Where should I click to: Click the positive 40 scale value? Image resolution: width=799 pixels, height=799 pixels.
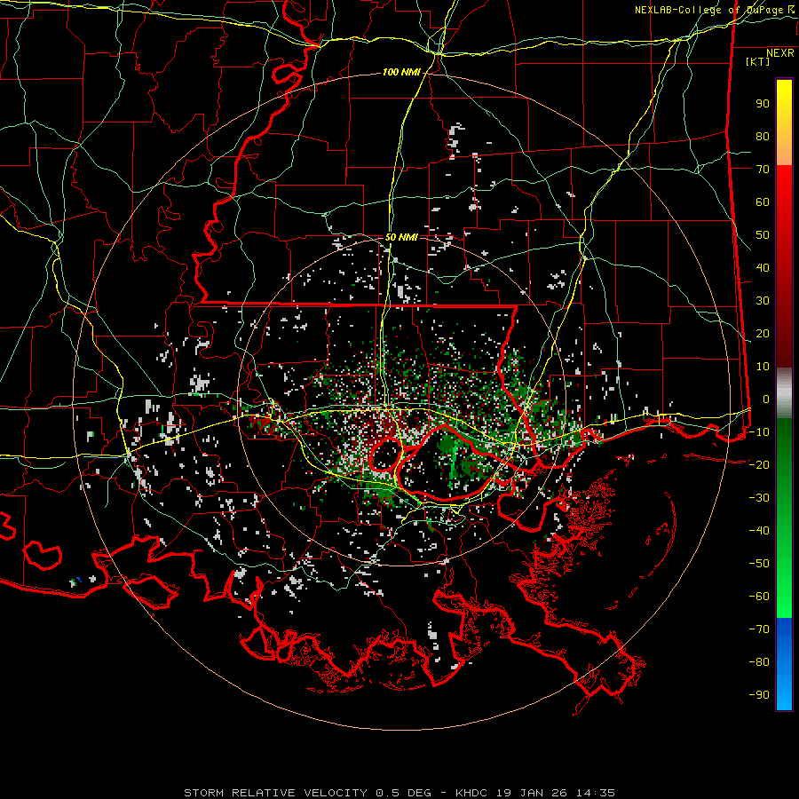pos(763,268)
